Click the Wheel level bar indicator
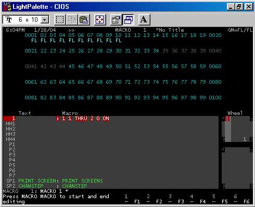 click(228, 129)
